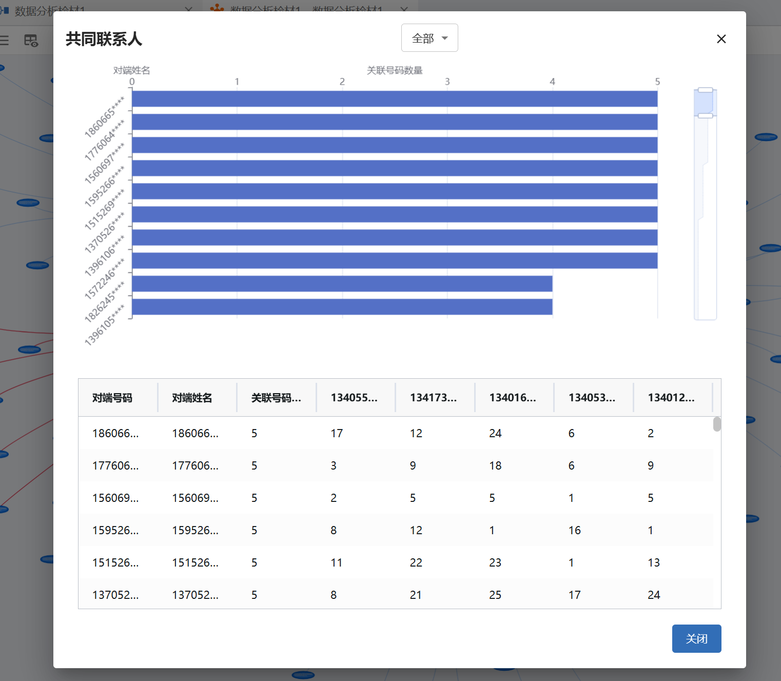Sort by the 对端号码 column header
781x681 pixels.
112,398
